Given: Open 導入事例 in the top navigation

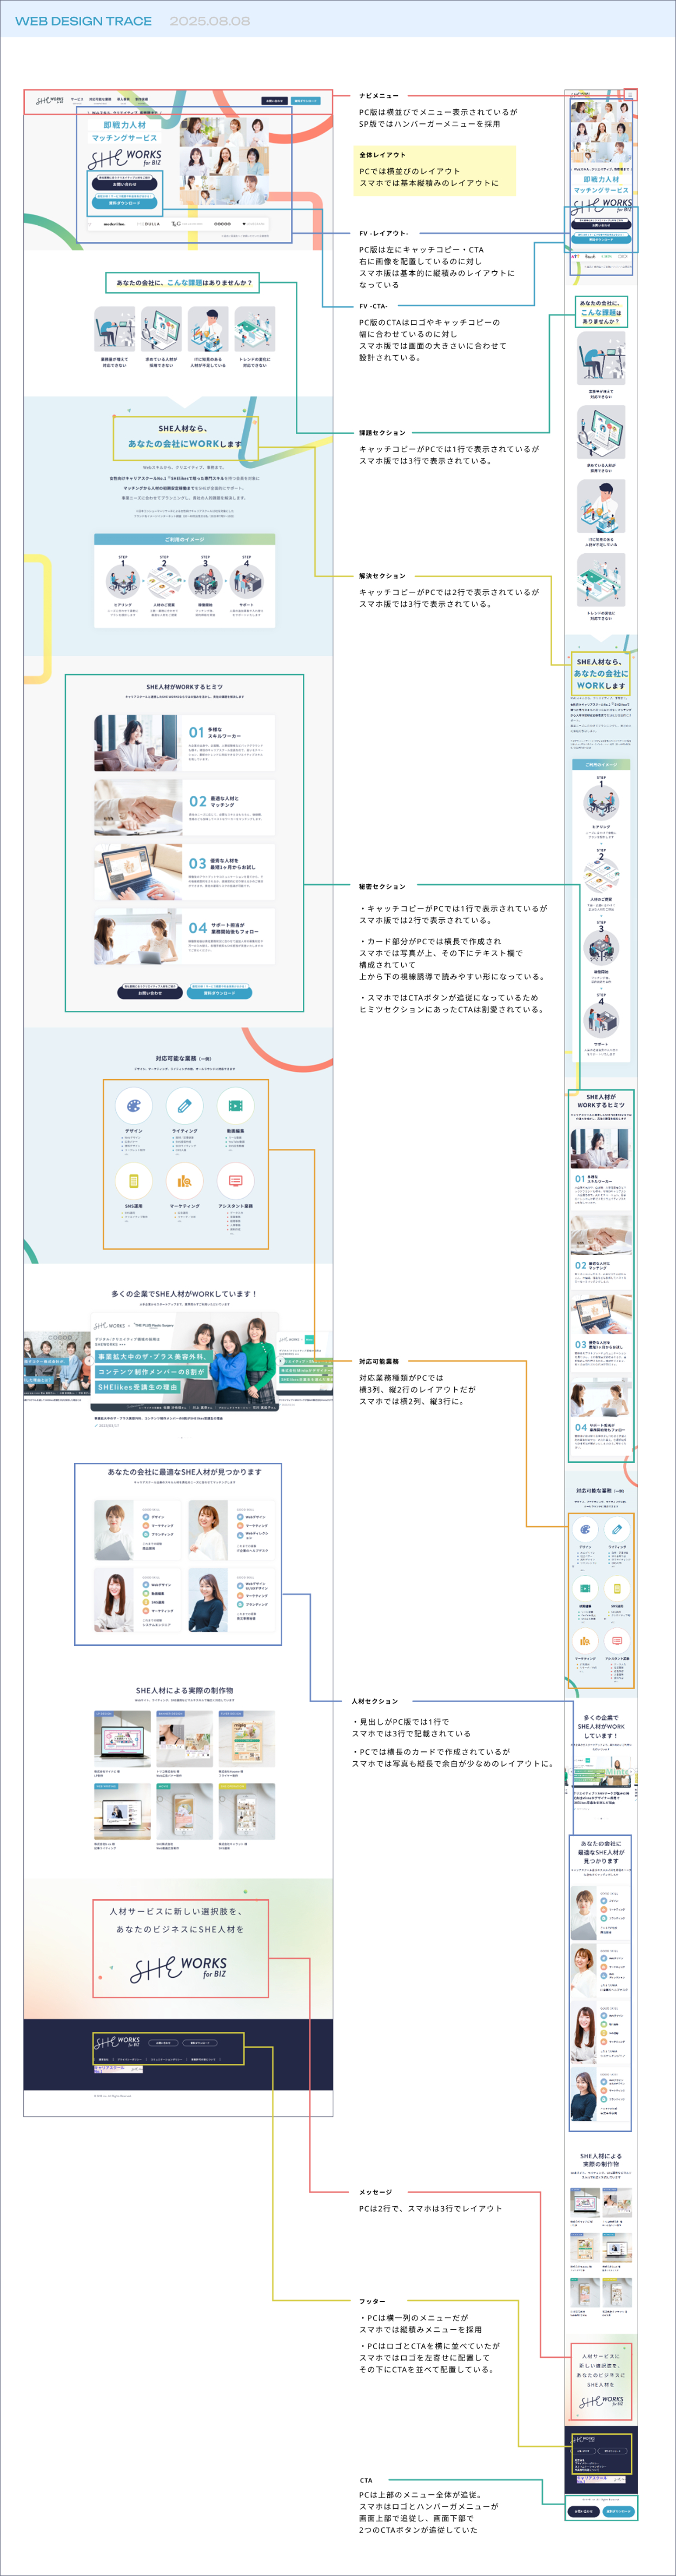Looking at the screenshot, I should [124, 100].
